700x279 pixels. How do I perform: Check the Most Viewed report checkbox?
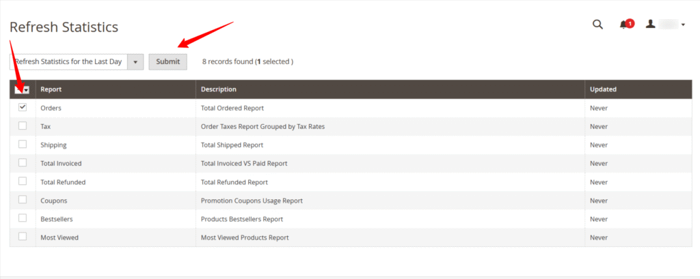click(23, 237)
